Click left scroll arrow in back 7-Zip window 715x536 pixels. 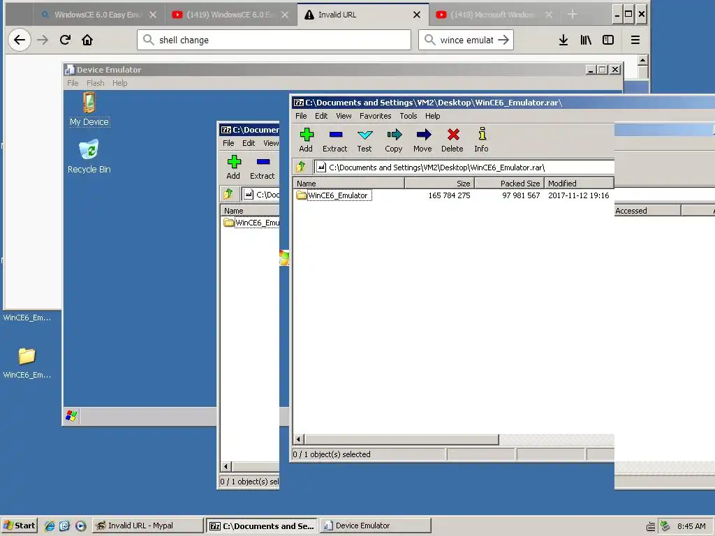tap(226, 467)
